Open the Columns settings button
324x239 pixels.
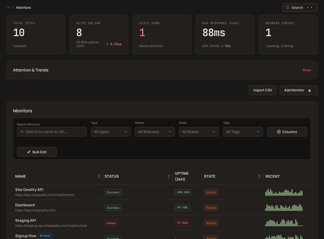(x=287, y=132)
